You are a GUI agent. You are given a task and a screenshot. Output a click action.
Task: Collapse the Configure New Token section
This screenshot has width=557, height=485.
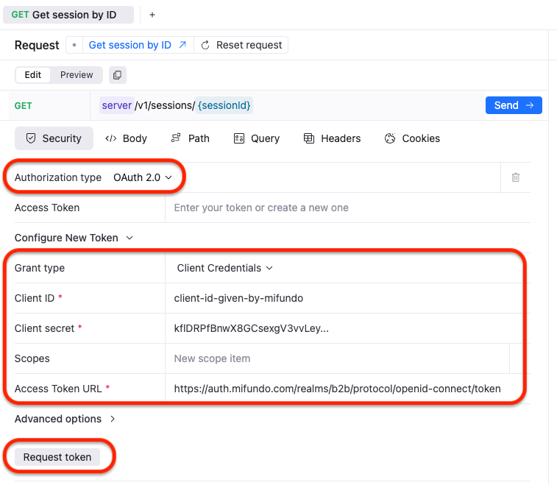click(74, 238)
